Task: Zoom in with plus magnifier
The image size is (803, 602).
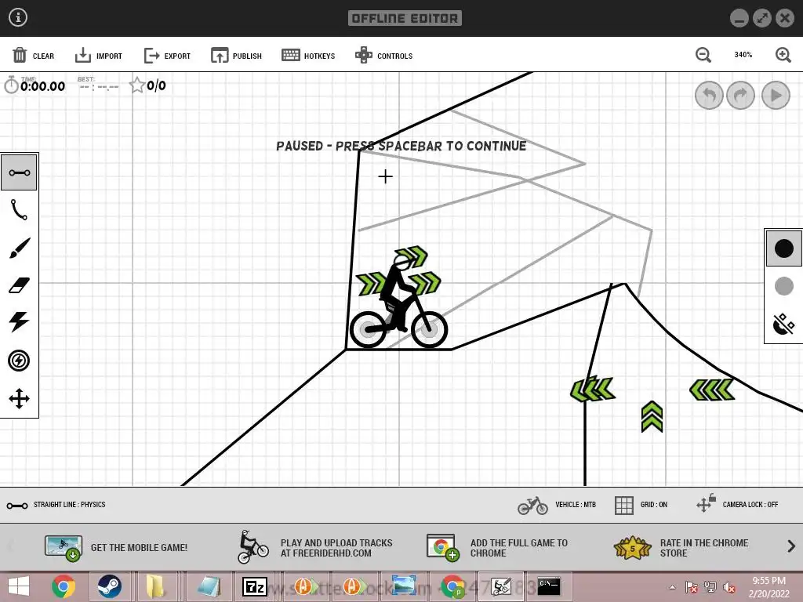Action: tap(783, 55)
